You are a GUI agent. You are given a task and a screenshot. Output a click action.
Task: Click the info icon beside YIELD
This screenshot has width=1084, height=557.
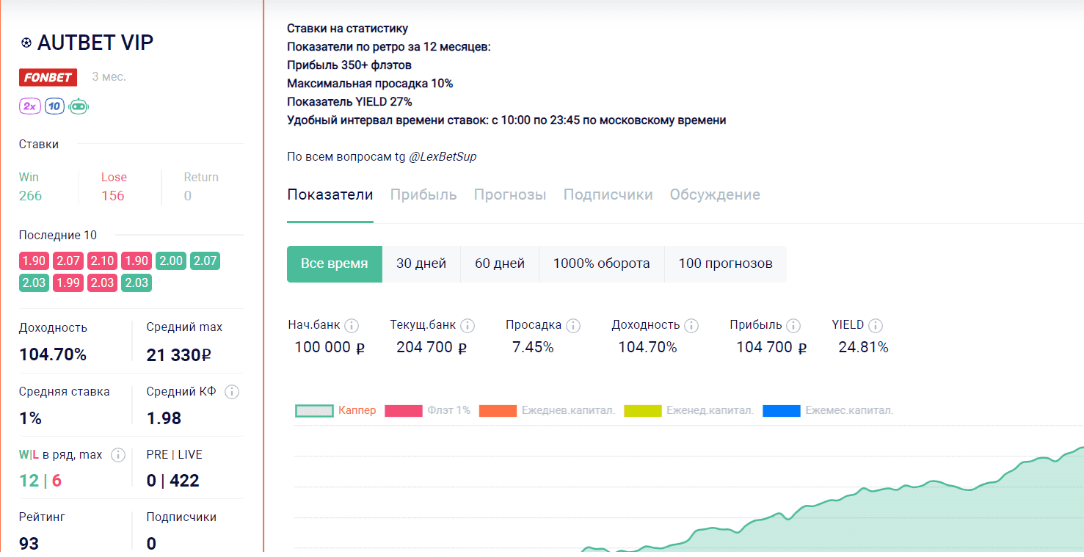[876, 325]
